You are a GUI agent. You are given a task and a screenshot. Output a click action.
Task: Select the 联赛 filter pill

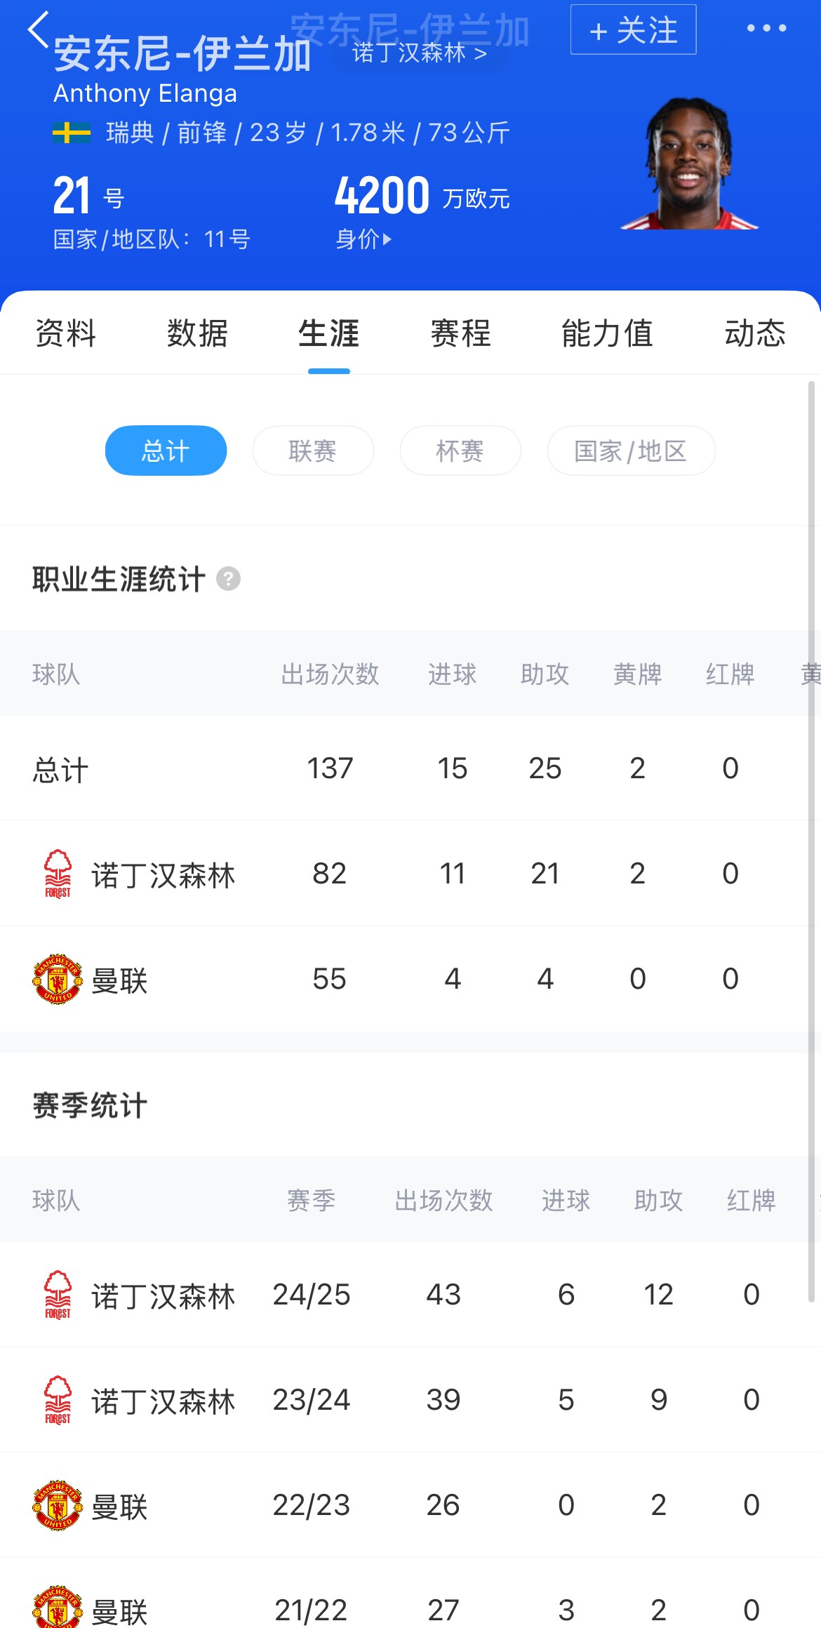pos(313,451)
